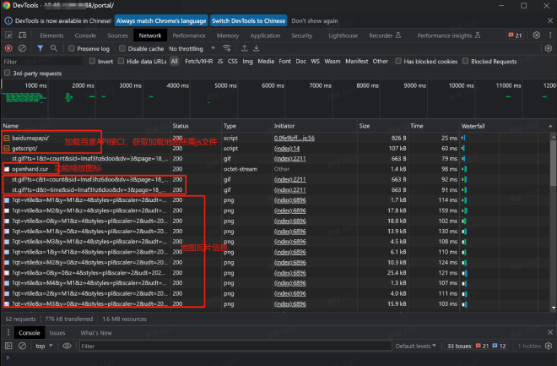Click the record network log button
The image size is (557, 366).
pos(8,49)
